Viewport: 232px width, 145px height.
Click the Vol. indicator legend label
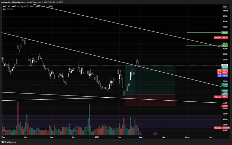(x=4, y=9)
